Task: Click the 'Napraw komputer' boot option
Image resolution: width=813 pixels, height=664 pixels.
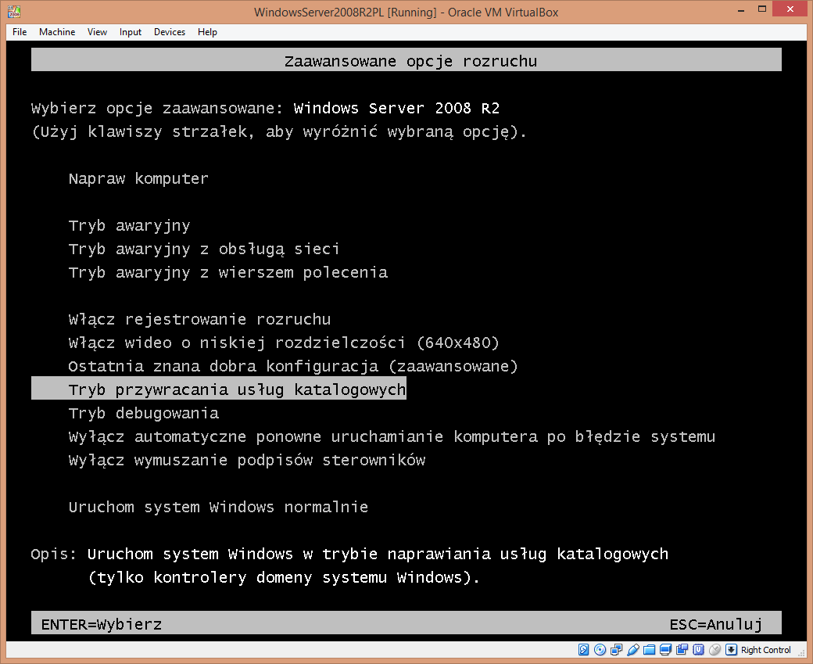Action: 138,179
